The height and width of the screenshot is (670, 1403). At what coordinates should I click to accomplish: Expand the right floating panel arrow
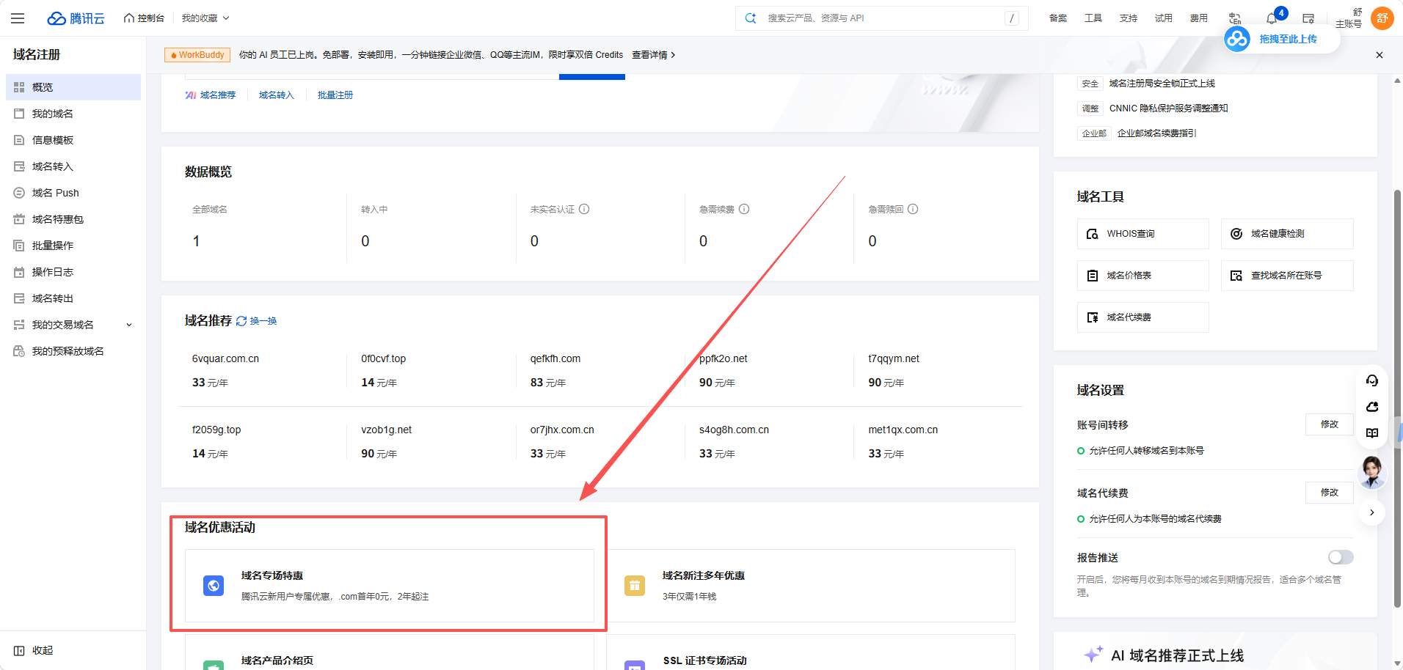tap(1372, 512)
